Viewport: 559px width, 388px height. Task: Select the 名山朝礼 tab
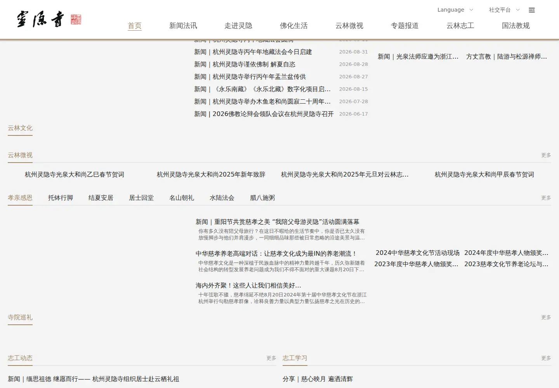182,198
